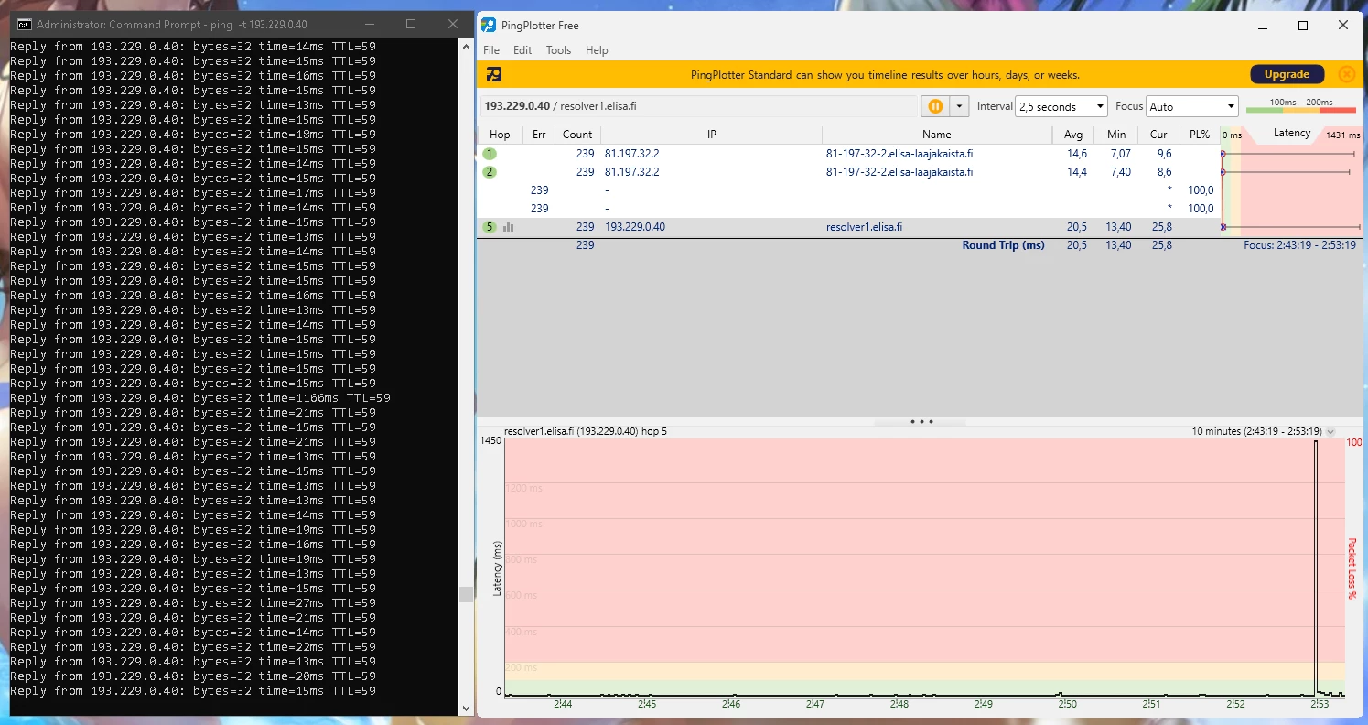
Task: Click the 193.229.0.40 IP in hop 5 row
Action: 635,227
